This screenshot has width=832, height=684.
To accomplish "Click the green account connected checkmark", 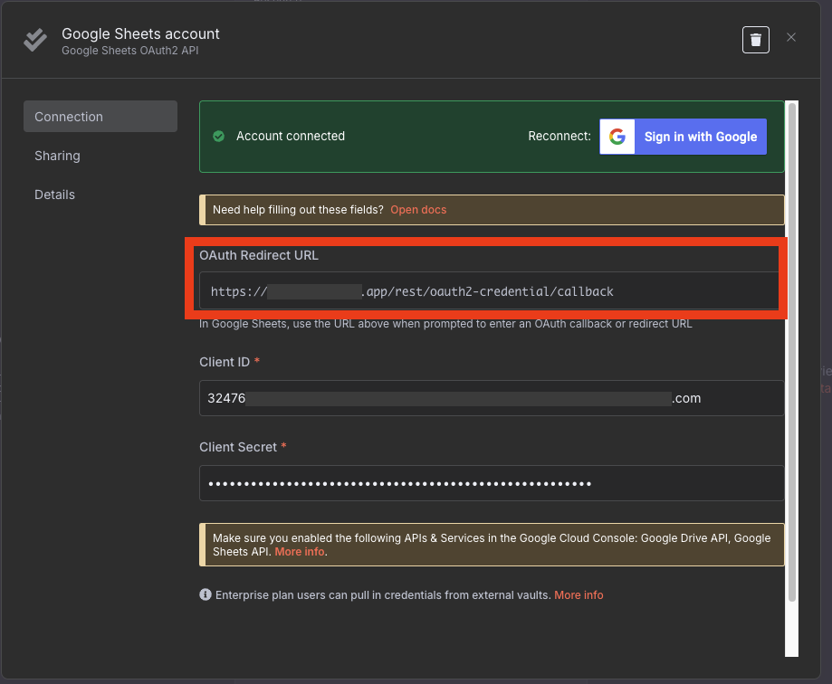I will (218, 137).
